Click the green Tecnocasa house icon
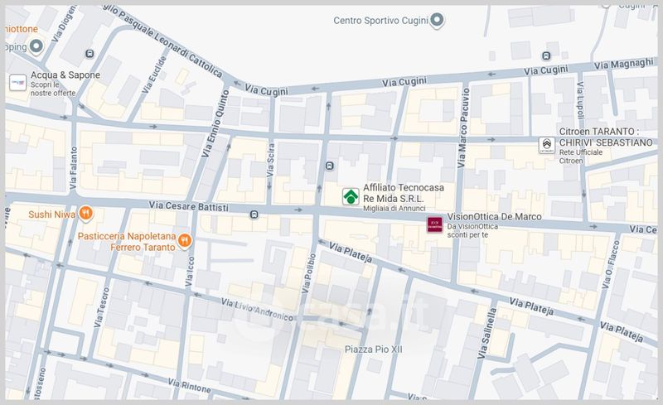Screen dimensions: 663x405 [351, 197]
